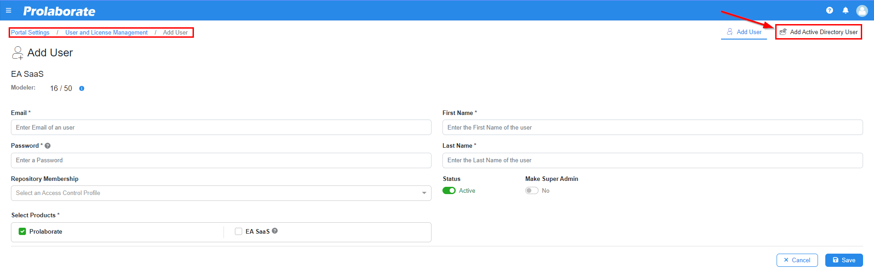
Task: Open the Access Control Profile dropdown
Action: 221,193
